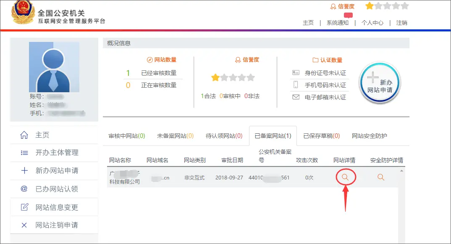Image resolution: width=451 pixels, height=244 pixels.
Task: Open the 未备案网站 tab
Action: pos(175,136)
